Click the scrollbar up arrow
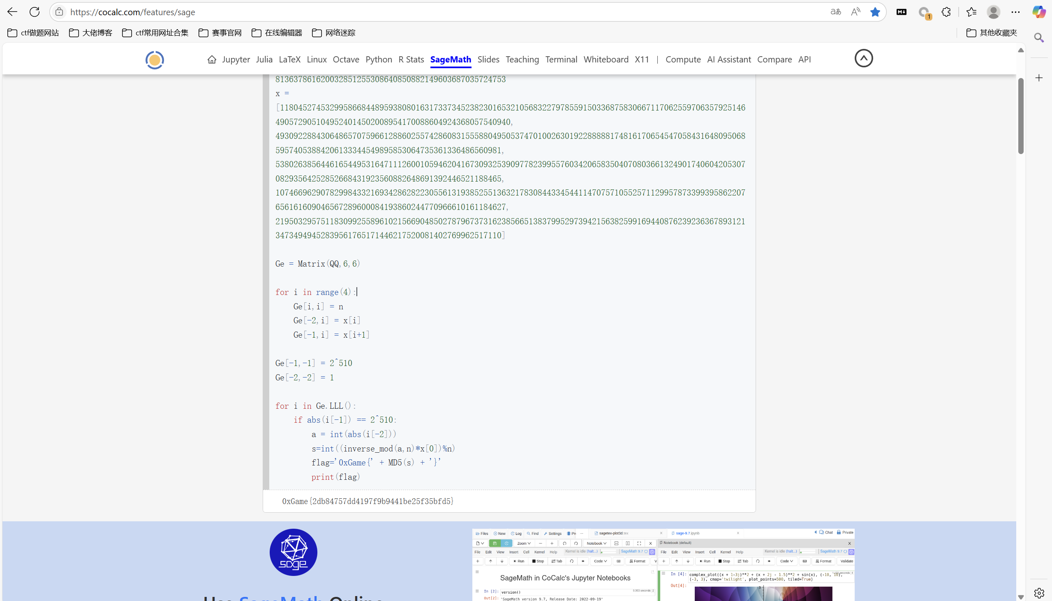1052x601 pixels. 1021,50
